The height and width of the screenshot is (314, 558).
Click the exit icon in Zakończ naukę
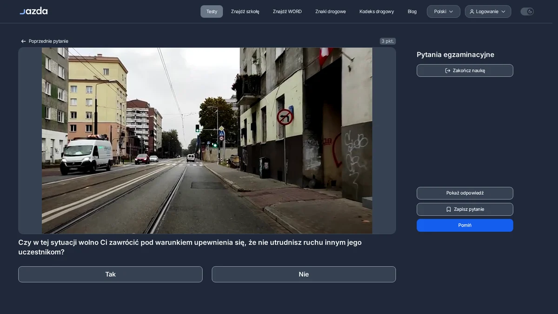(x=448, y=71)
